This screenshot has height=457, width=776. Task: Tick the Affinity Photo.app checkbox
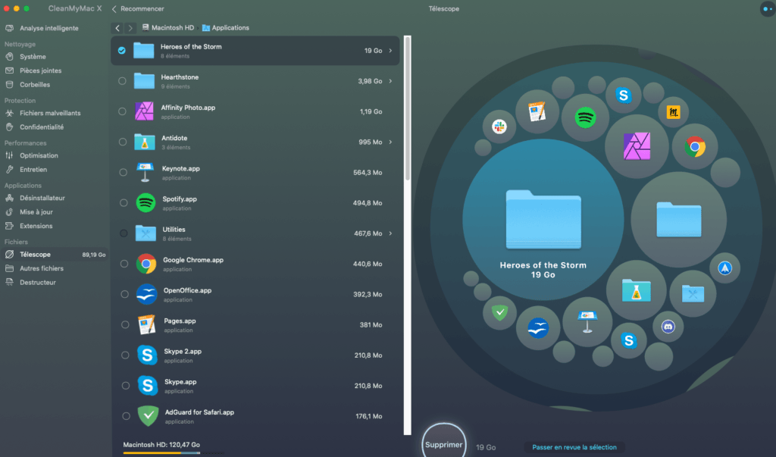click(122, 111)
